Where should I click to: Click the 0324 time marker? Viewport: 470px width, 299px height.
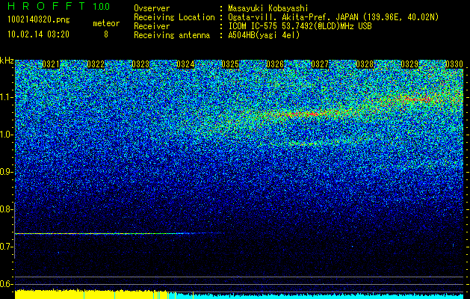pyautogui.click(x=185, y=64)
